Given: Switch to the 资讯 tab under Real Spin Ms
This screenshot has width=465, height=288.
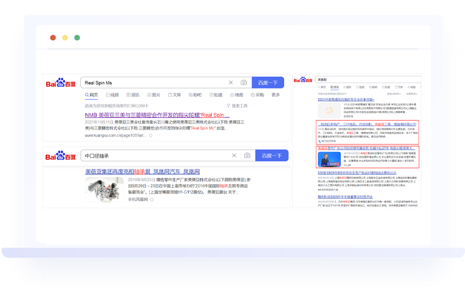Looking at the screenshot, I should 133,94.
